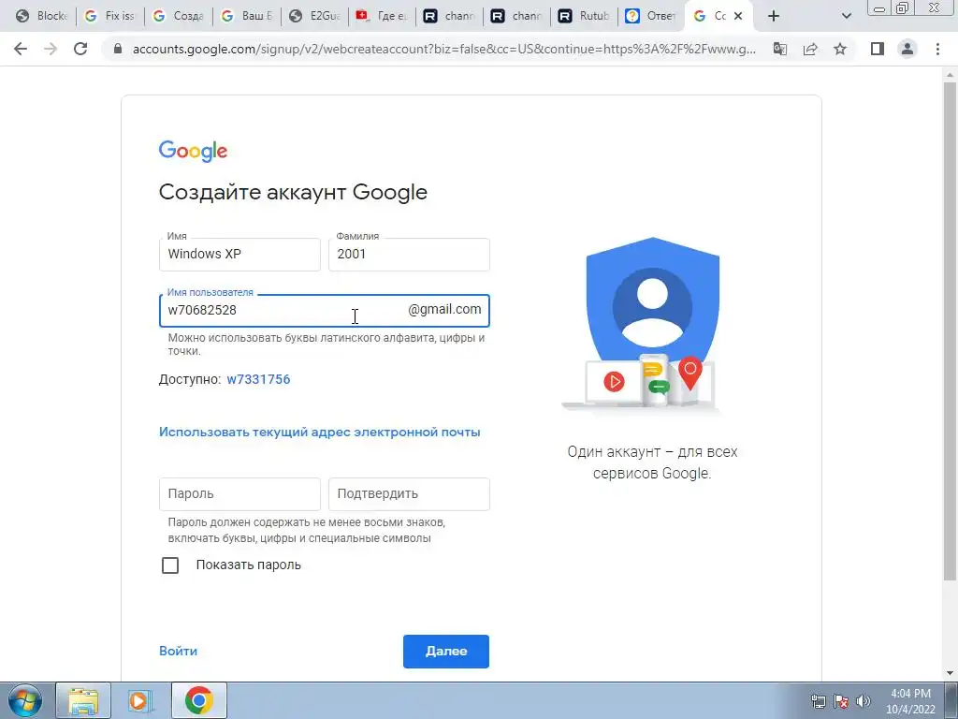This screenshot has height=719, width=958.
Task: Choose suggested username w7331756
Action: (x=258, y=379)
